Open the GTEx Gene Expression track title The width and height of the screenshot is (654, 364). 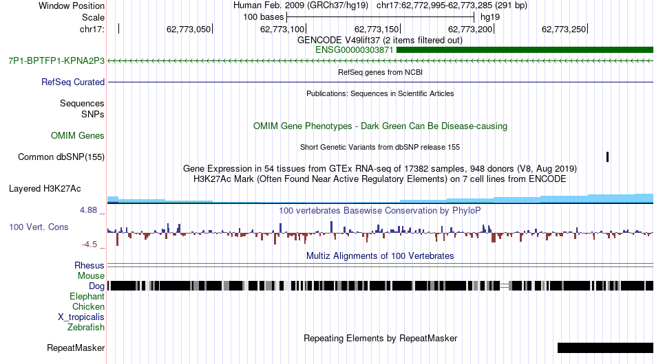click(x=380, y=168)
